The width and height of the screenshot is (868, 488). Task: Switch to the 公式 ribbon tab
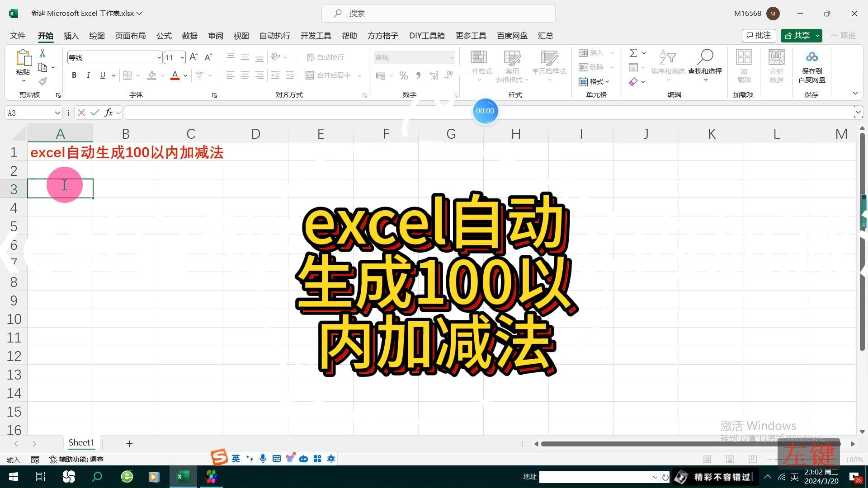click(x=164, y=36)
